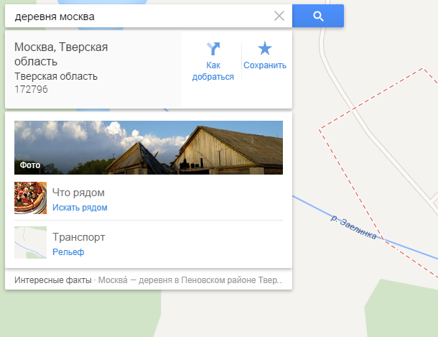Click the 'Как добраться' label
The image size is (438, 337).
click(x=213, y=71)
